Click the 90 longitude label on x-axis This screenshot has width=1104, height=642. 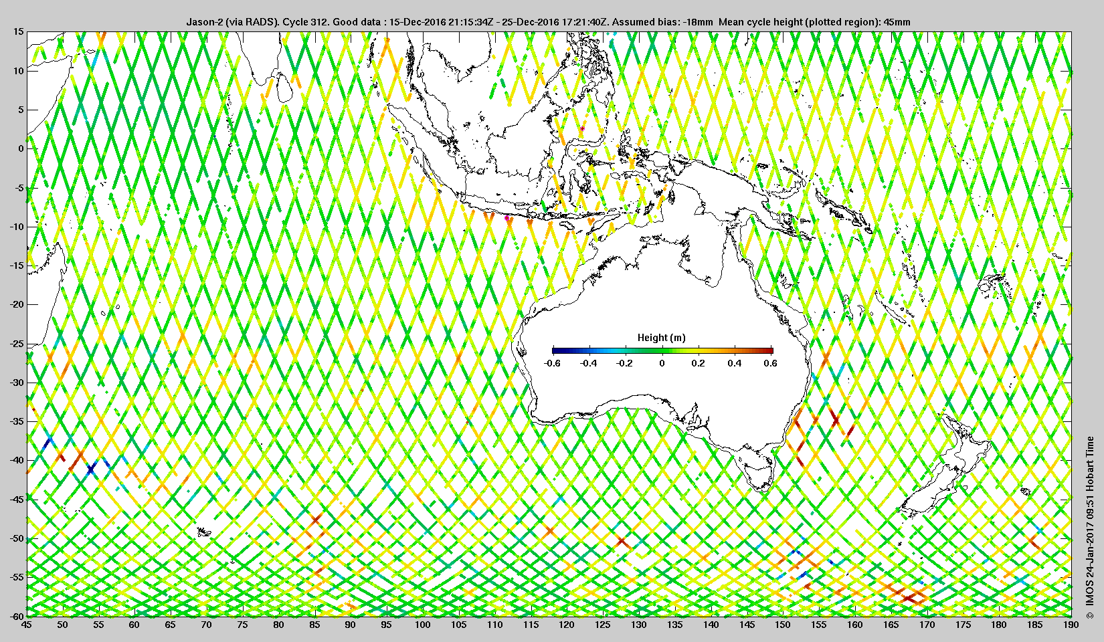(x=351, y=625)
